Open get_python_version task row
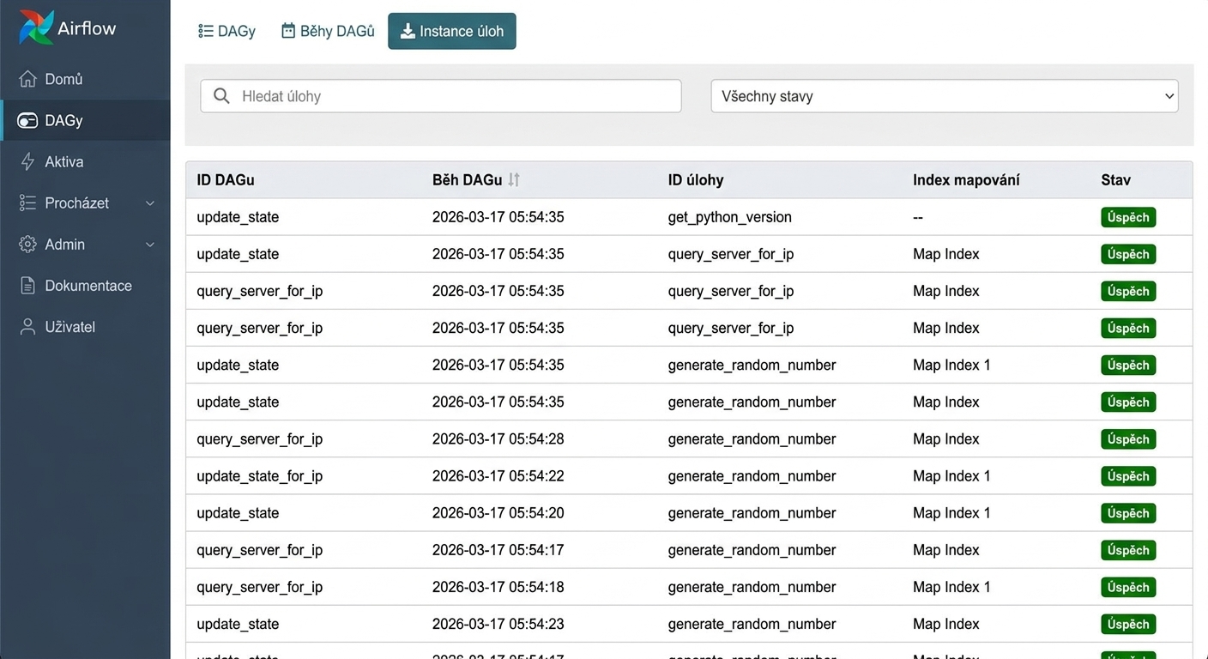 click(689, 217)
